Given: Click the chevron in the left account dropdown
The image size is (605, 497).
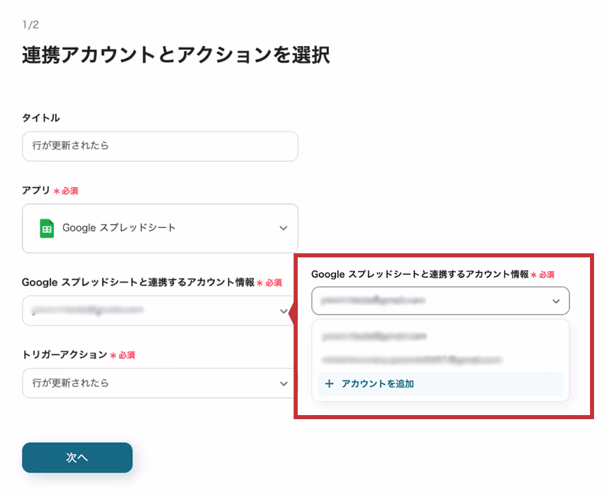Looking at the screenshot, I should 283,311.
